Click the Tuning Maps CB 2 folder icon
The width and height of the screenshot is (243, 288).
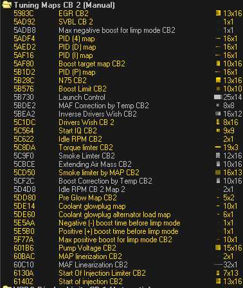click(x=6, y=5)
